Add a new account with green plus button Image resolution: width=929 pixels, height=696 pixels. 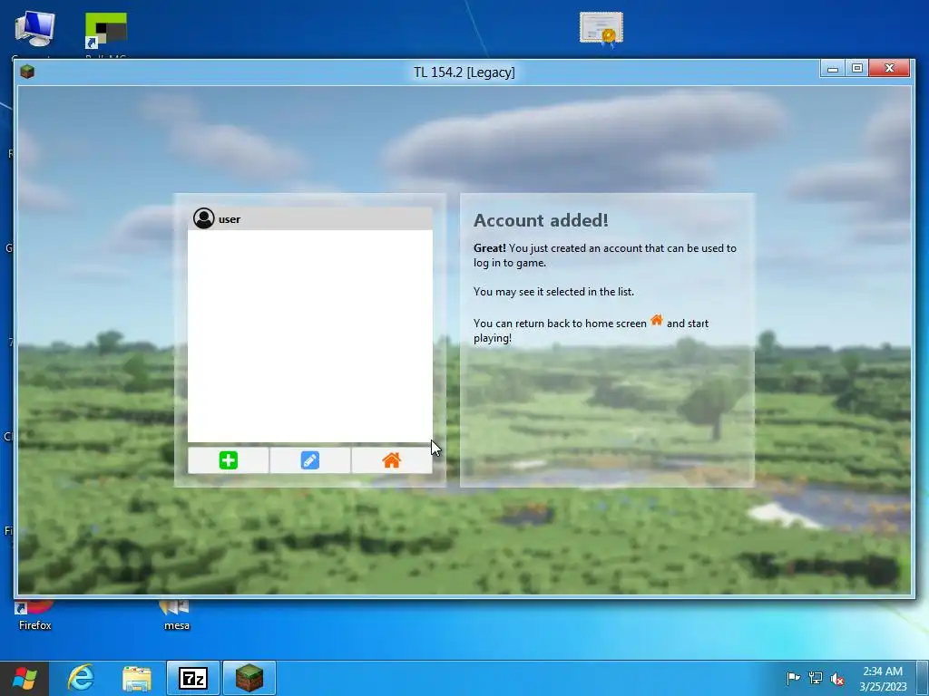[x=228, y=460]
